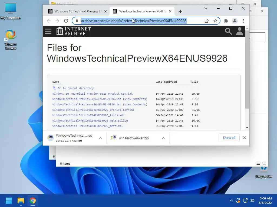This screenshot has width=277, height=207.
Task: Show hidden system tray icons
Action: coord(231,201)
